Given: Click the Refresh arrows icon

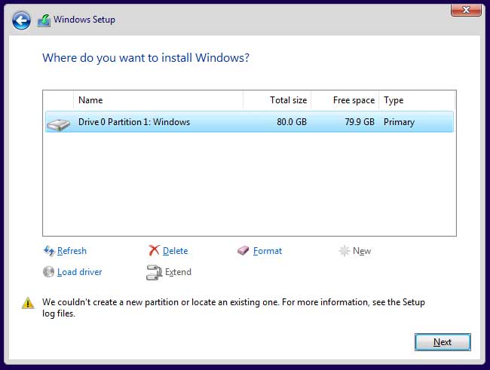Looking at the screenshot, I should (49, 251).
